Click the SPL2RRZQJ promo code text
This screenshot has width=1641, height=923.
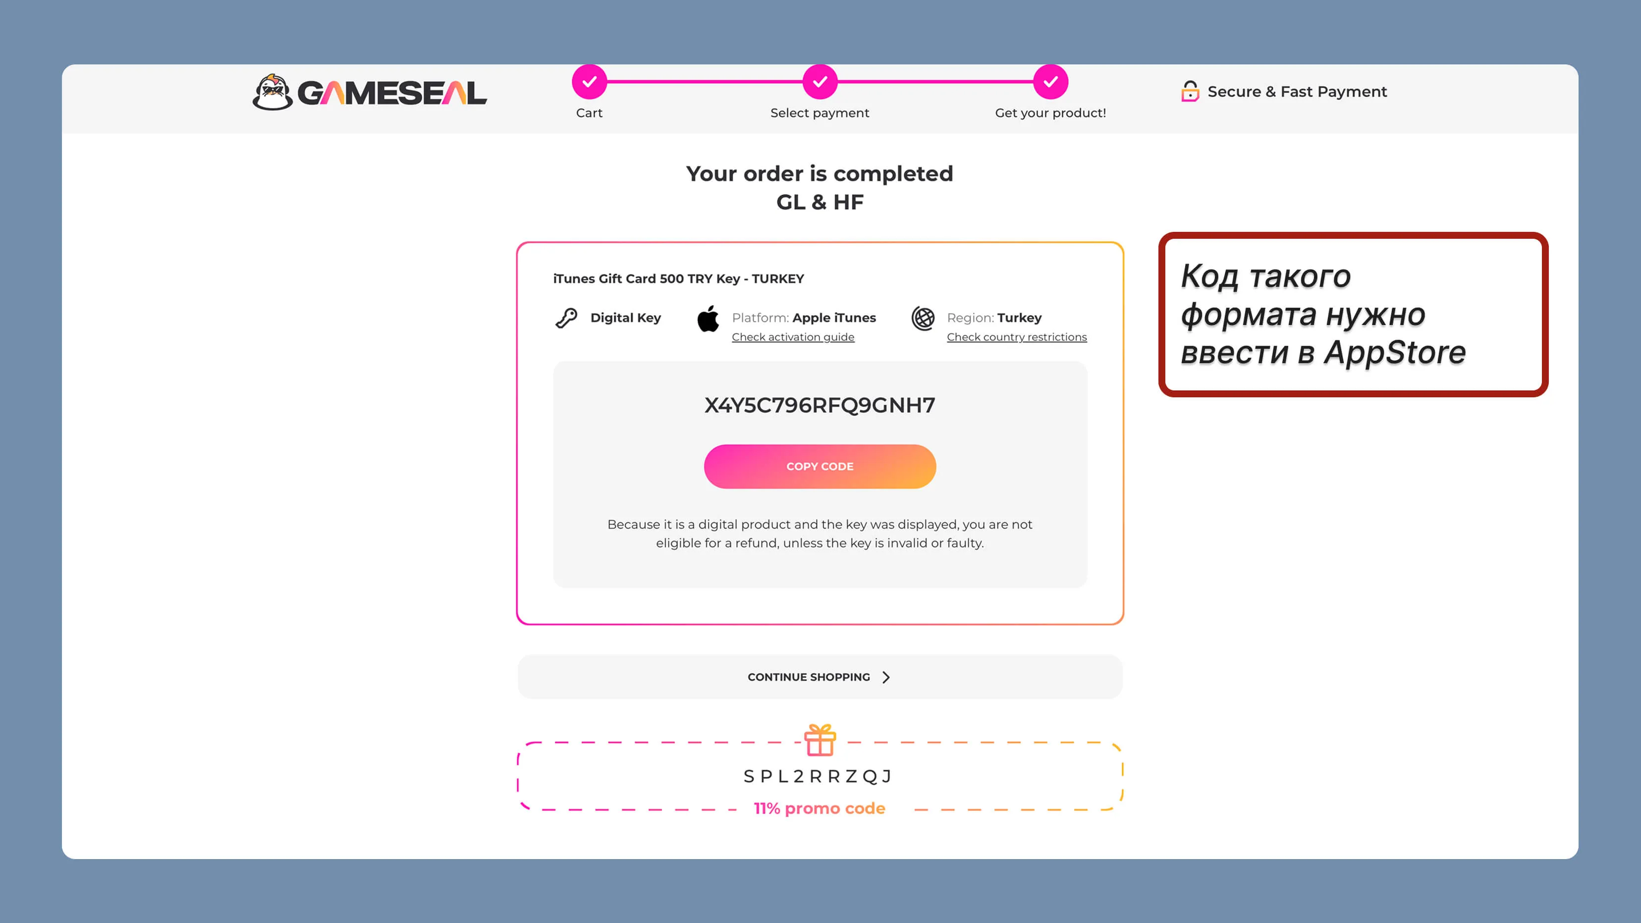point(819,776)
